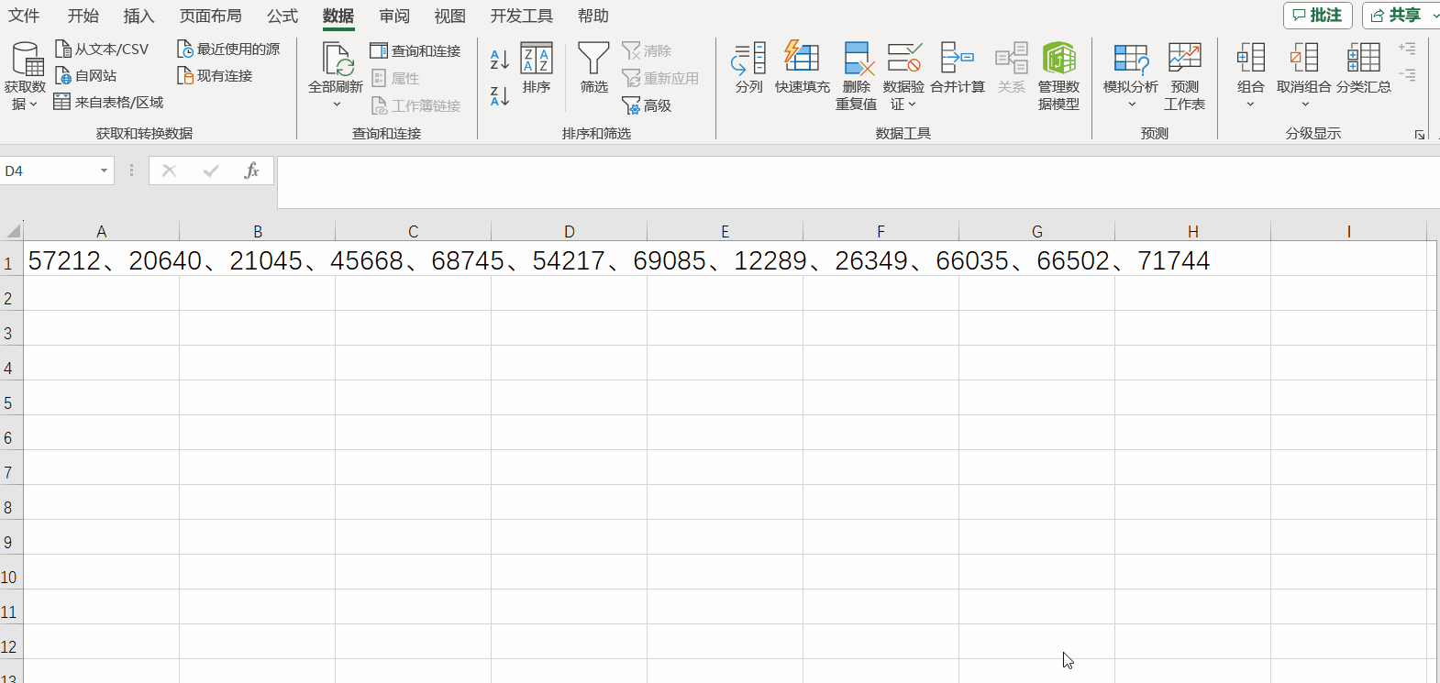Switch to the Review (审阅) tab
Screen dimensions: 1440x683
(x=394, y=16)
